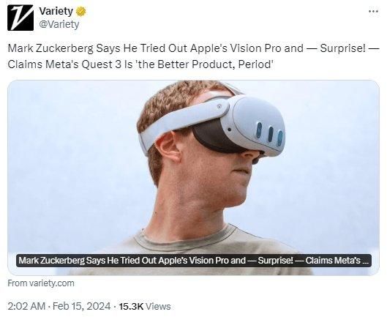
Task: Click the tweet headline text first line
Action: coord(193,48)
